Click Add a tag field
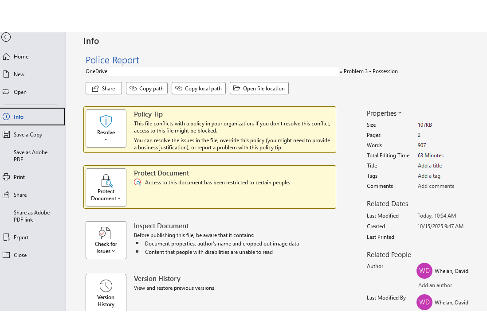This screenshot has height=335, width=487. click(x=429, y=176)
